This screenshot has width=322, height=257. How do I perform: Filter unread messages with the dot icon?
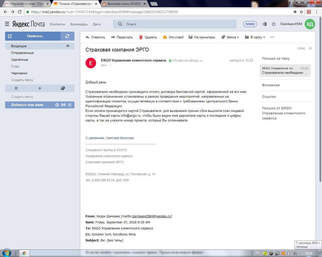pos(40,88)
